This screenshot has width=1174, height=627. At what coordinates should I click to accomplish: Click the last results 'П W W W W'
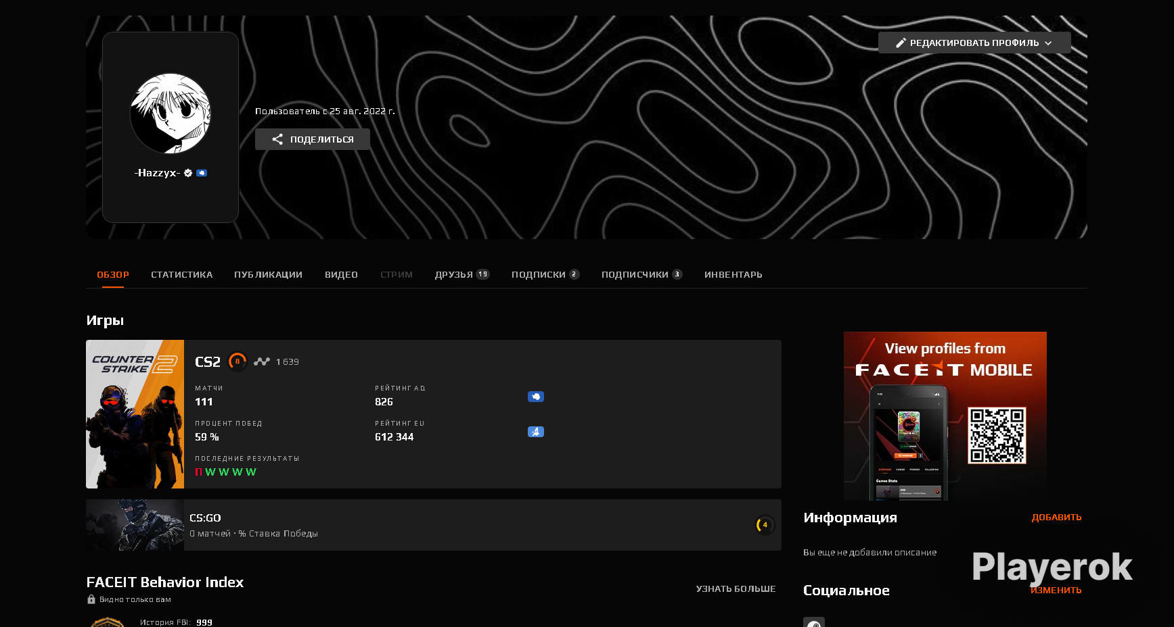tap(225, 472)
